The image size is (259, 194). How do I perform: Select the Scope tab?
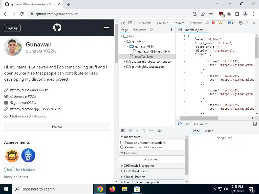196,131
